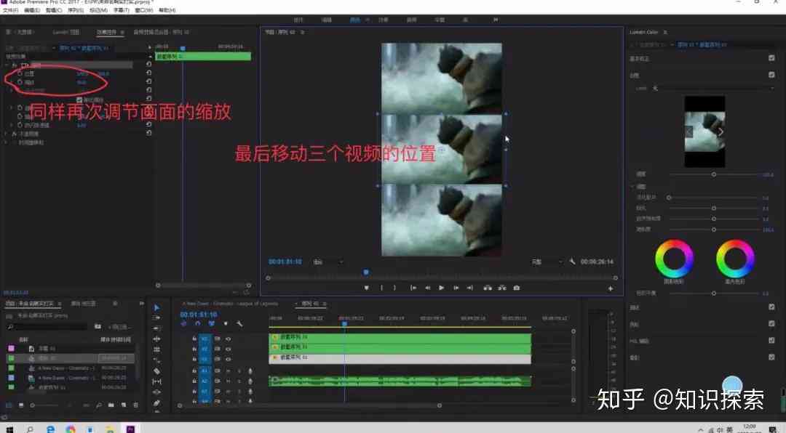Open Program Monitor zoom level dropdown
Viewport: 786px width, 433px height.
(328, 262)
